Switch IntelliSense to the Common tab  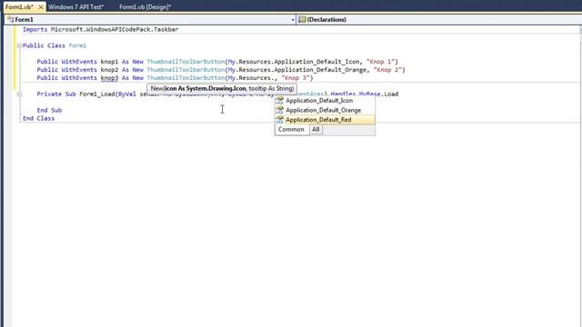pos(291,129)
